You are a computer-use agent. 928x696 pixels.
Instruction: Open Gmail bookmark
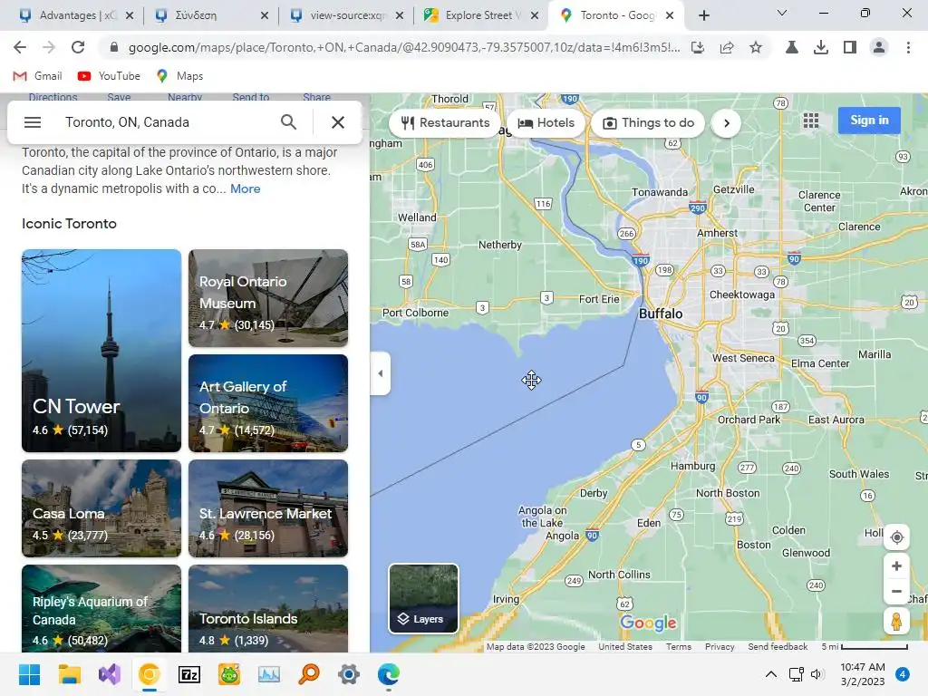pyautogui.click(x=37, y=76)
